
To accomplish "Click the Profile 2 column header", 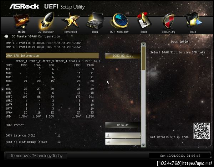I will (93, 61).
